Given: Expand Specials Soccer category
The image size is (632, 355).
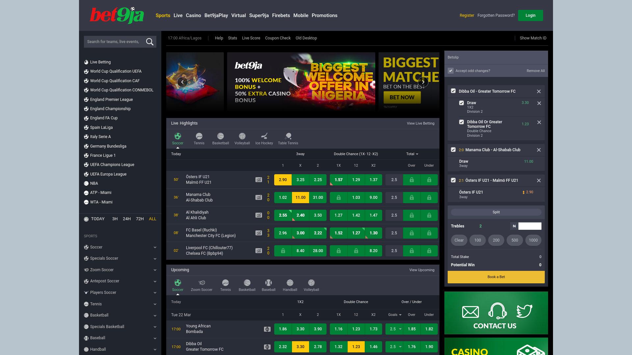Looking at the screenshot, I should coord(155,259).
